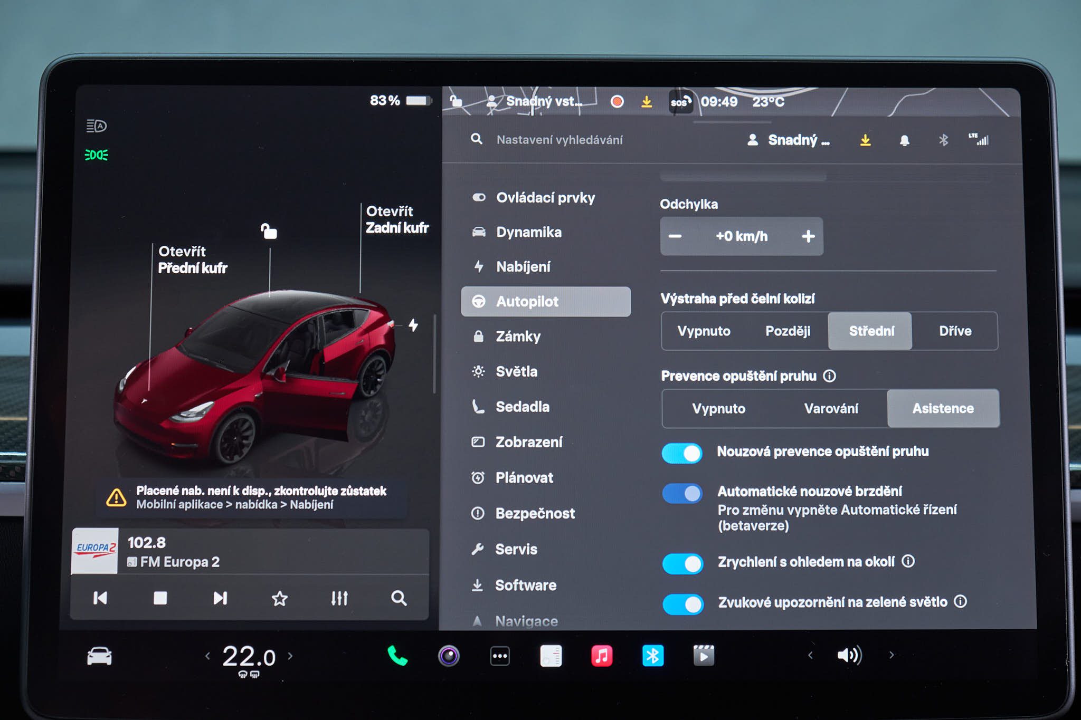Open the audio equalizer settings
Screen dimensions: 1081x720
[339, 598]
